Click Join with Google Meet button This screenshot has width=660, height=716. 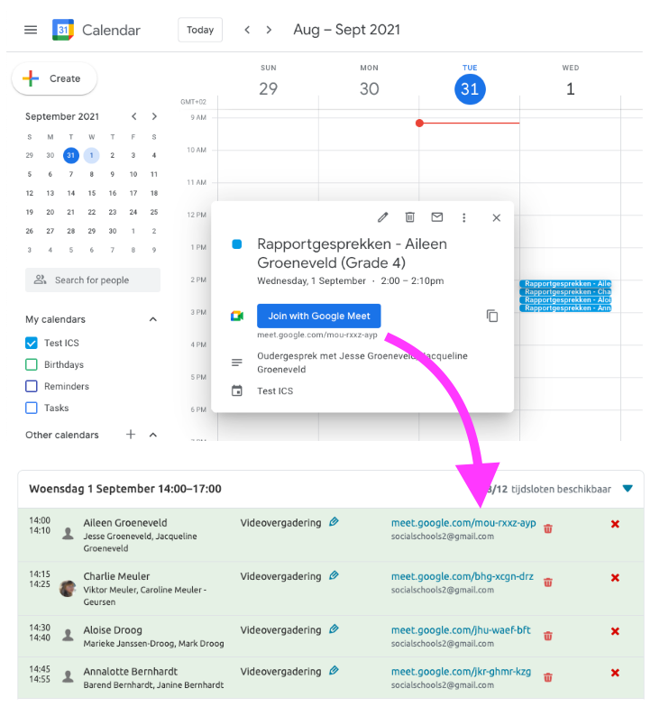[x=319, y=316]
